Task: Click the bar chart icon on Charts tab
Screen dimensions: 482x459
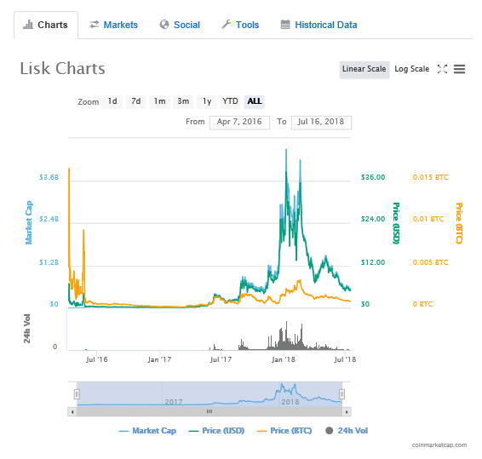Action: pos(28,25)
